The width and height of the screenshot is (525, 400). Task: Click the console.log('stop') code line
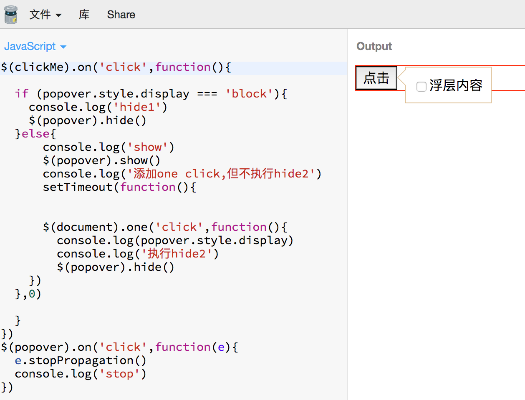(81, 374)
